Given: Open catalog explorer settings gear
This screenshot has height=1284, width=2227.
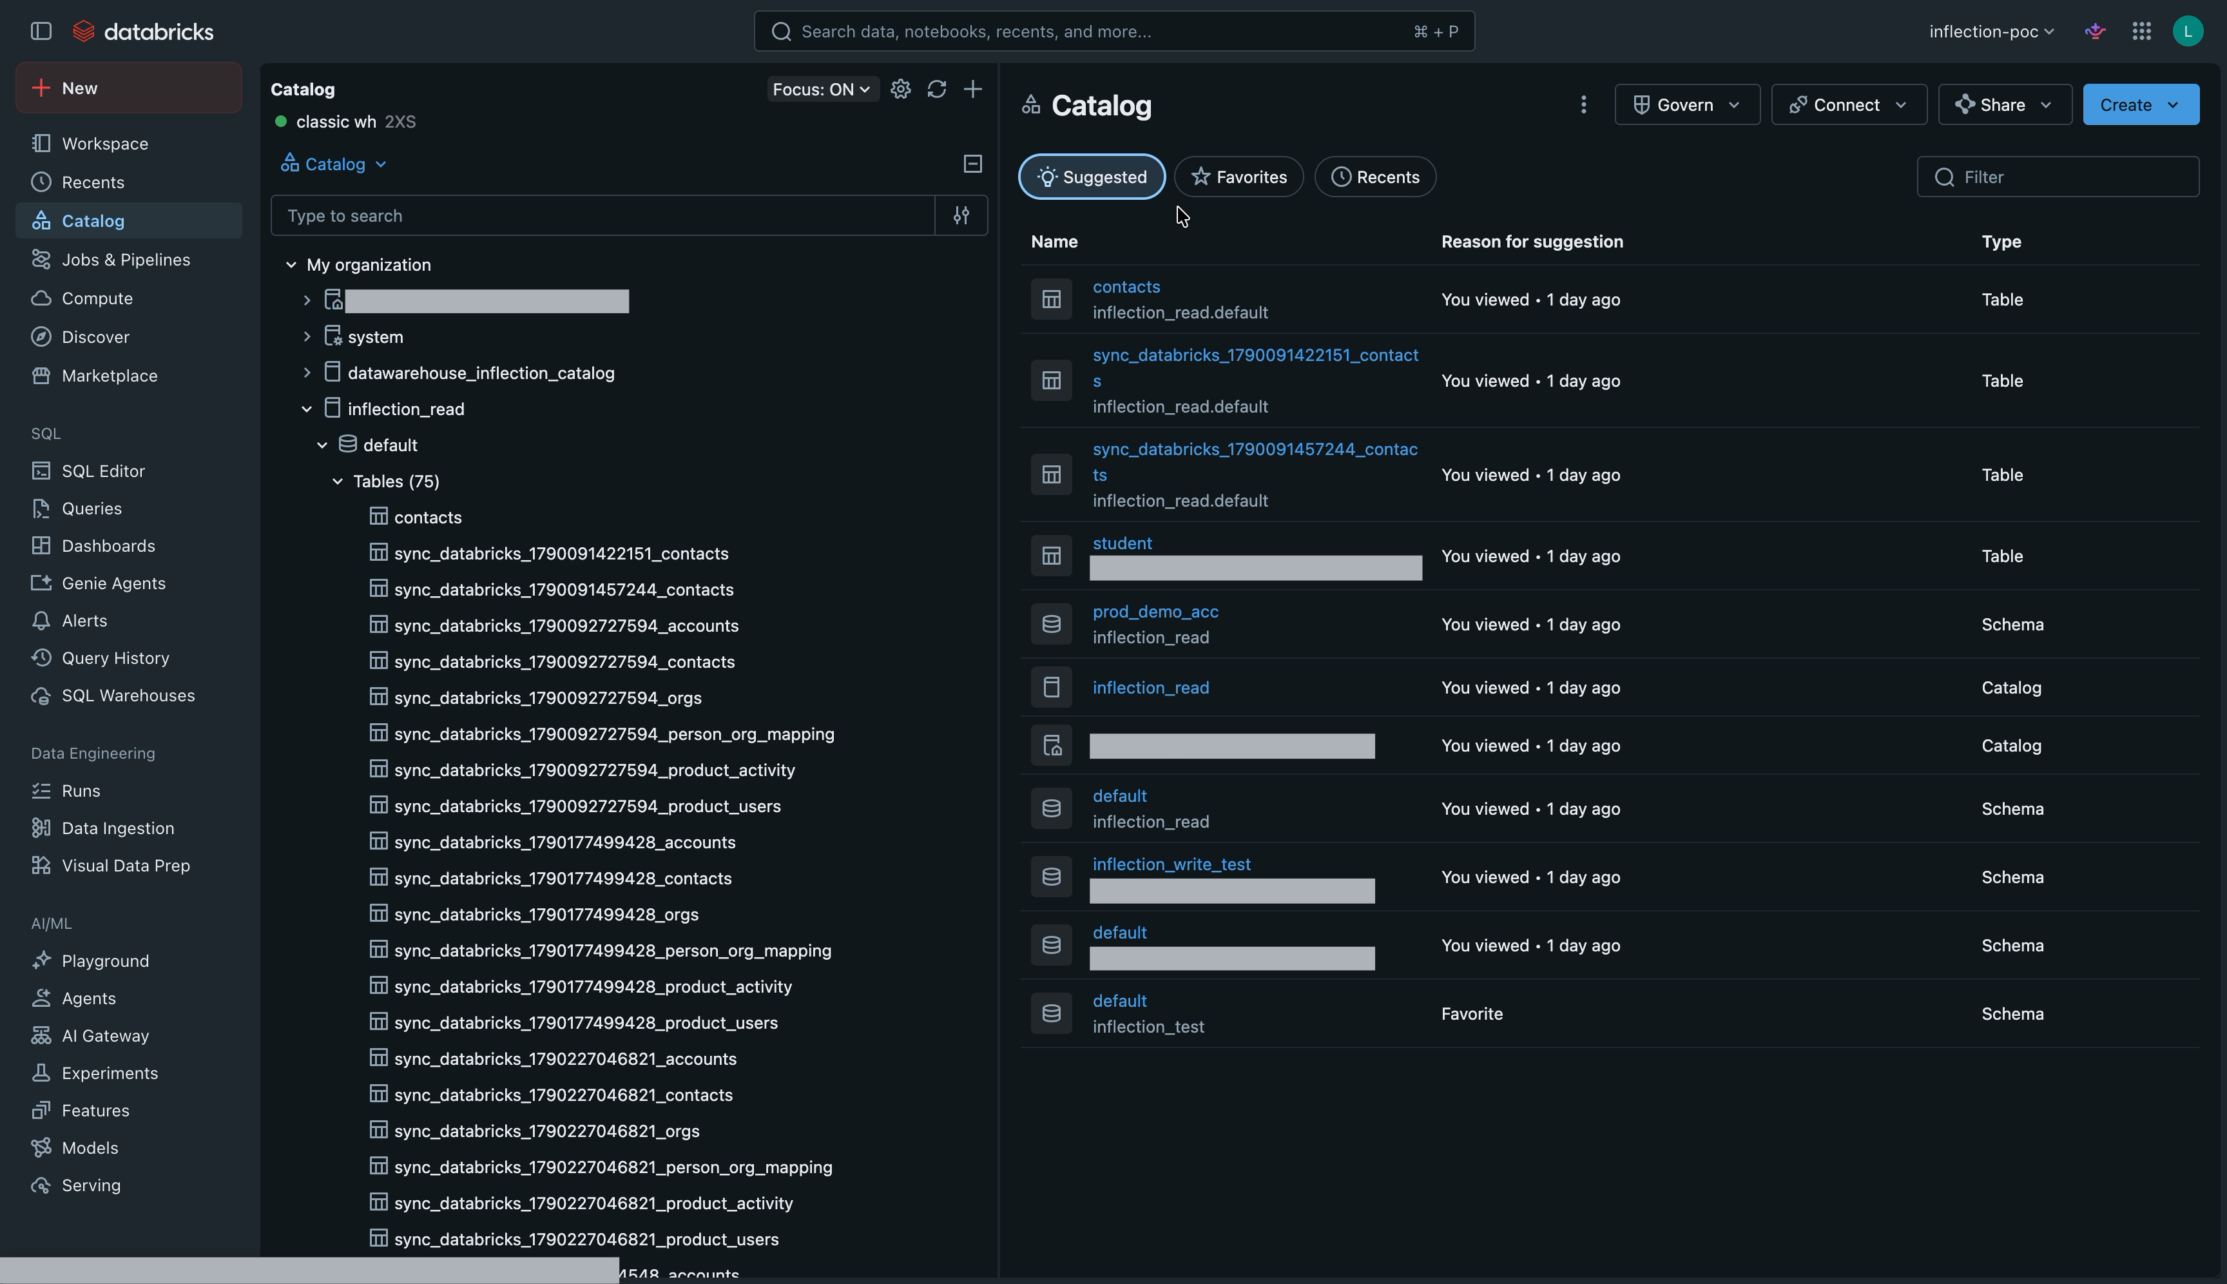Looking at the screenshot, I should pyautogui.click(x=900, y=89).
